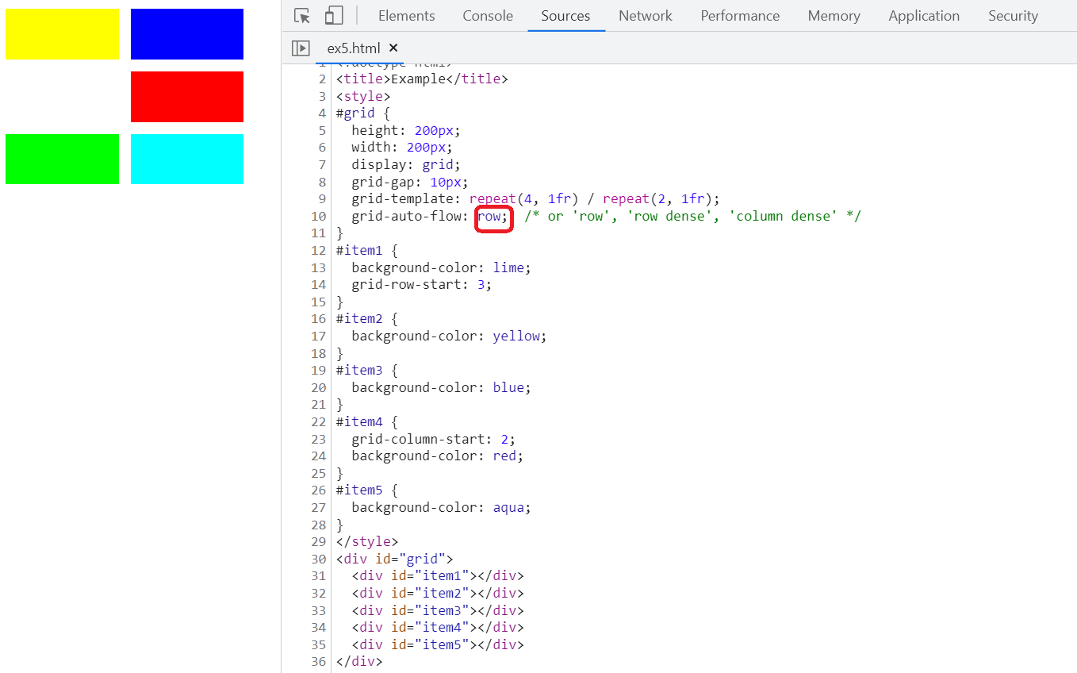Screen dimensions: 1077x673
Task: Click the lime green grid box
Action: pos(62,159)
